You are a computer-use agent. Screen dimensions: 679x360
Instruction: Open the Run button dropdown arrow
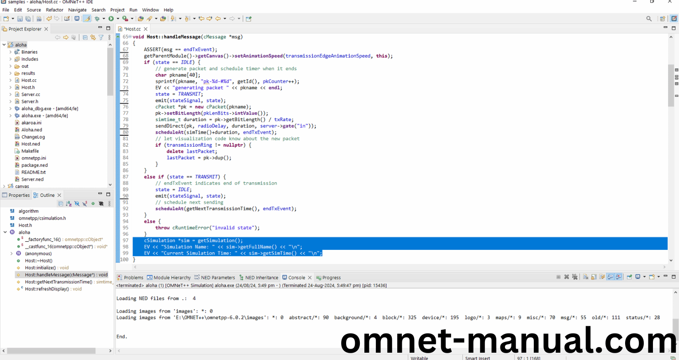(x=118, y=19)
